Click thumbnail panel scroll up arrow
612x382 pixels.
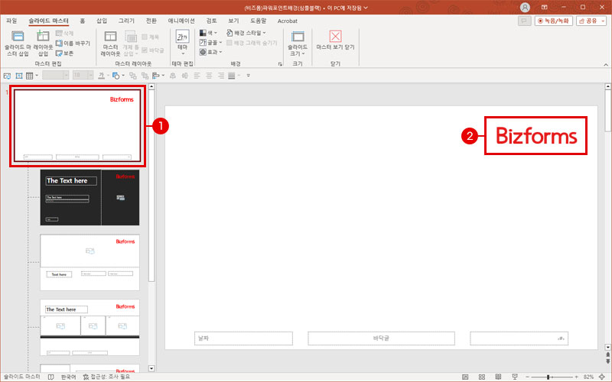tap(151, 86)
